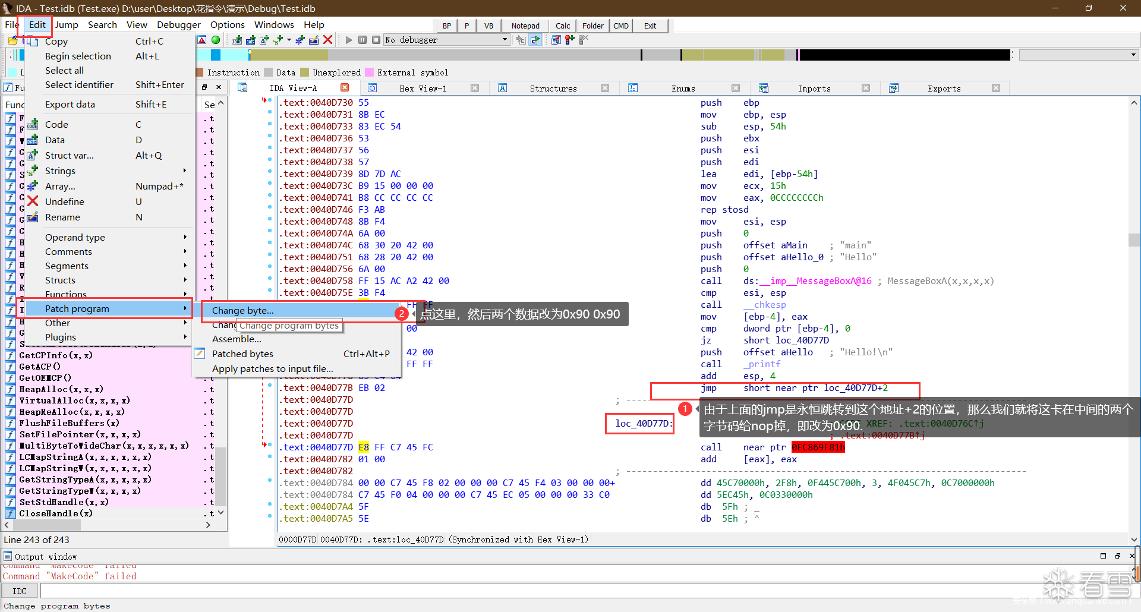Viewport: 1141px width, 612px height.
Task: Open the dropdown arrow next to Strings toolbar icon
Action: (289, 40)
